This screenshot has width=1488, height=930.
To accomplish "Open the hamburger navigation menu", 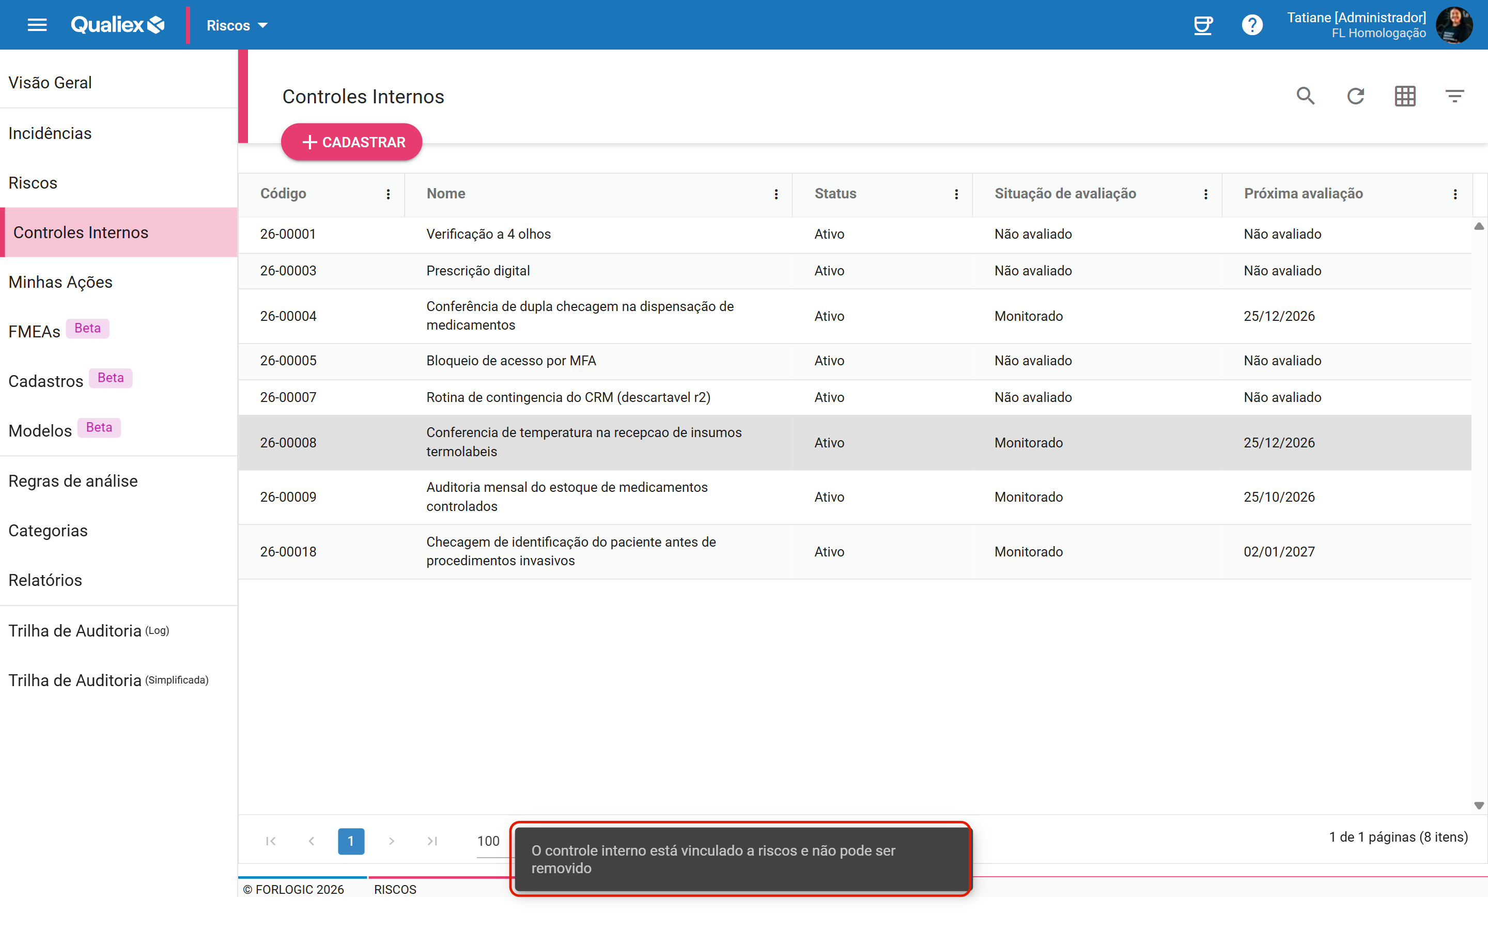I will click(37, 25).
